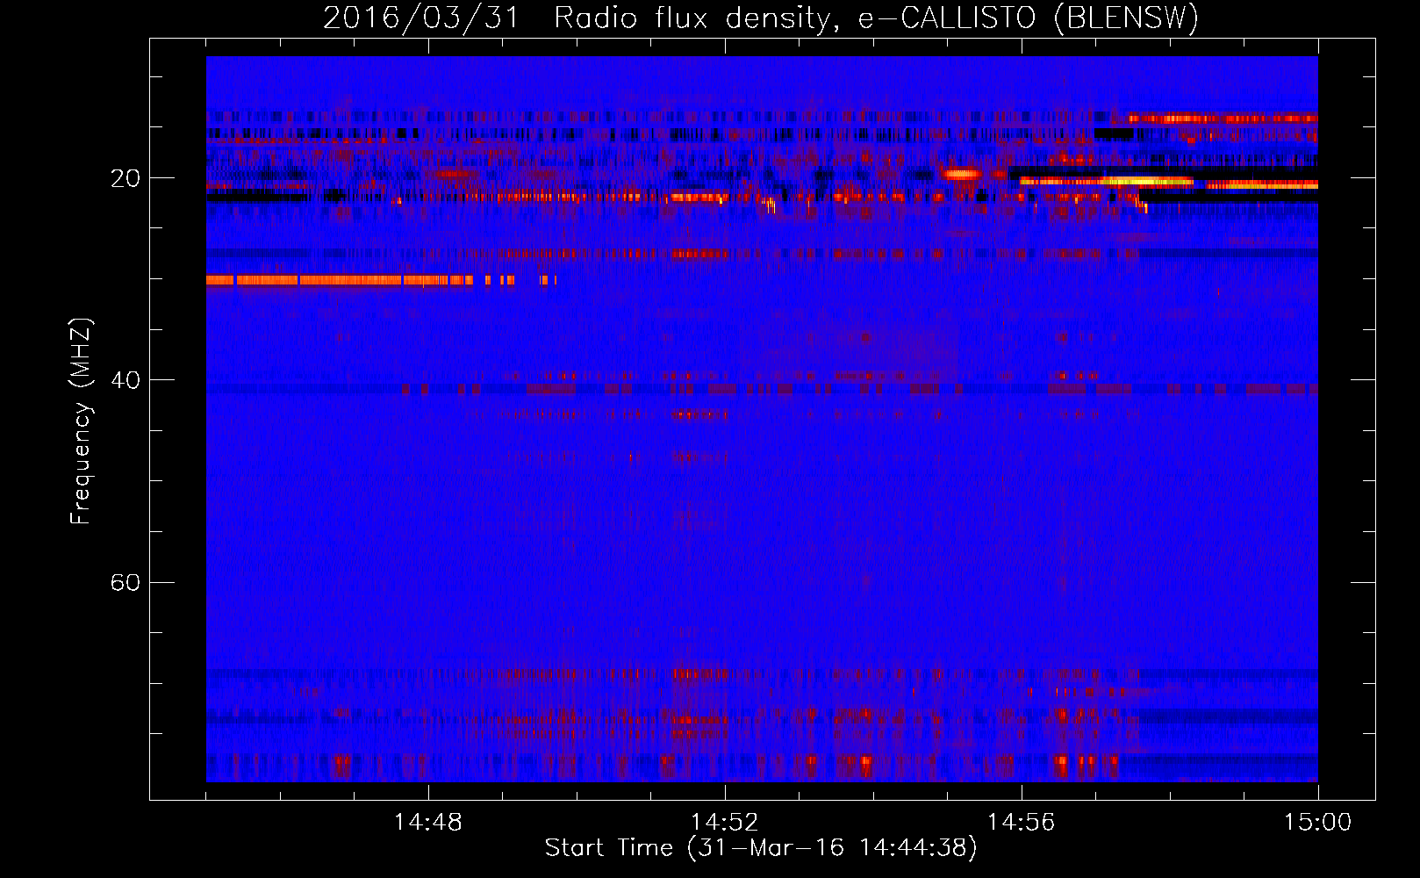Click the plot title mentioning e-CALLISTO (BLENSW)
1420x878 pixels.
click(x=761, y=18)
